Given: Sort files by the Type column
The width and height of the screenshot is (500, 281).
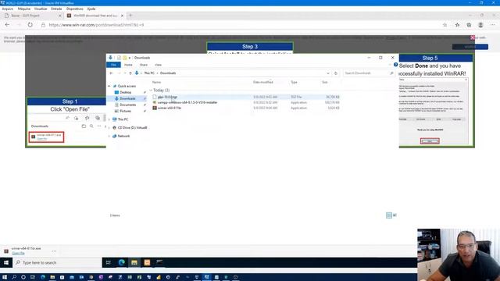Looking at the screenshot, I should (x=294, y=82).
